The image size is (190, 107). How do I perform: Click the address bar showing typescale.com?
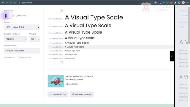(x=77, y=3)
